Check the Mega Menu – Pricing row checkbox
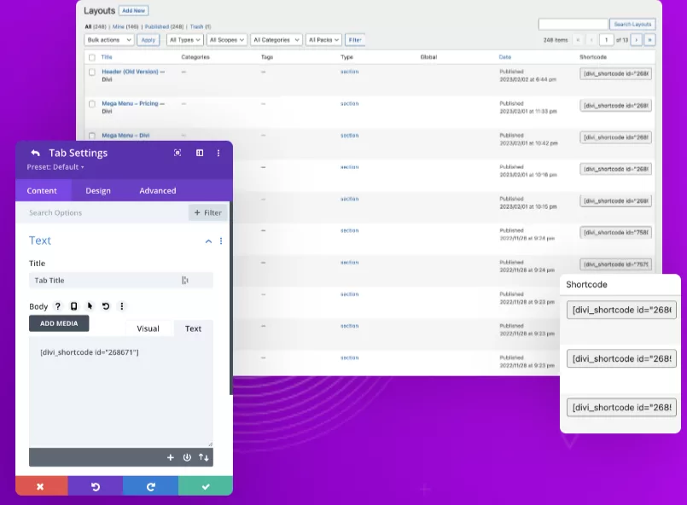The image size is (687, 505). 91,104
